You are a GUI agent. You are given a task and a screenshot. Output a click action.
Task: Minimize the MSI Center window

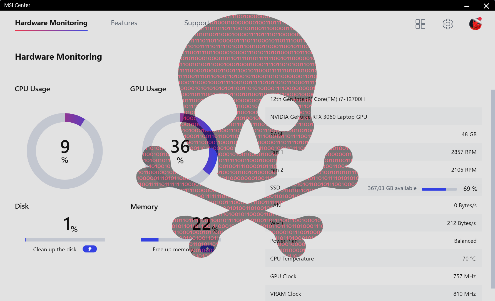pos(467,6)
